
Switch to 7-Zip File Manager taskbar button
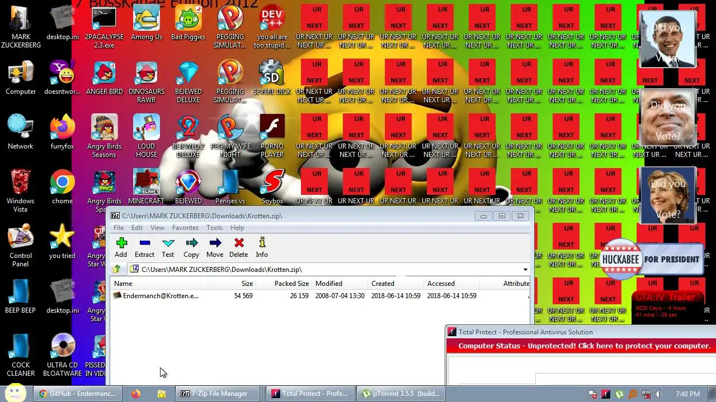click(218, 394)
